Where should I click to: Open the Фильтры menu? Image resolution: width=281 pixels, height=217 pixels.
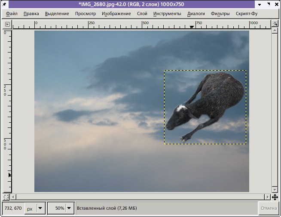click(220, 14)
